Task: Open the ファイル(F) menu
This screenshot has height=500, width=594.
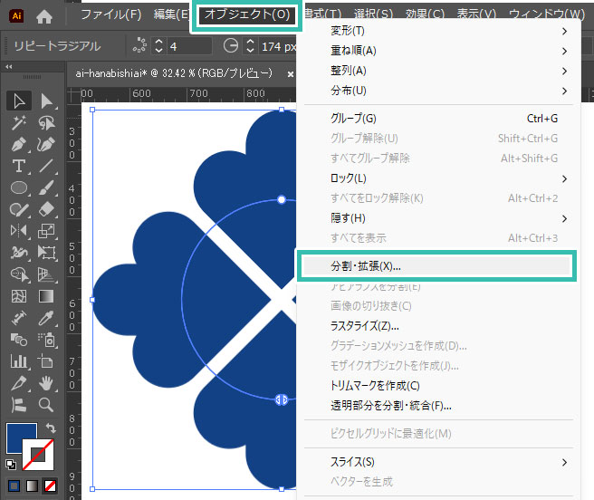Action: [x=110, y=15]
